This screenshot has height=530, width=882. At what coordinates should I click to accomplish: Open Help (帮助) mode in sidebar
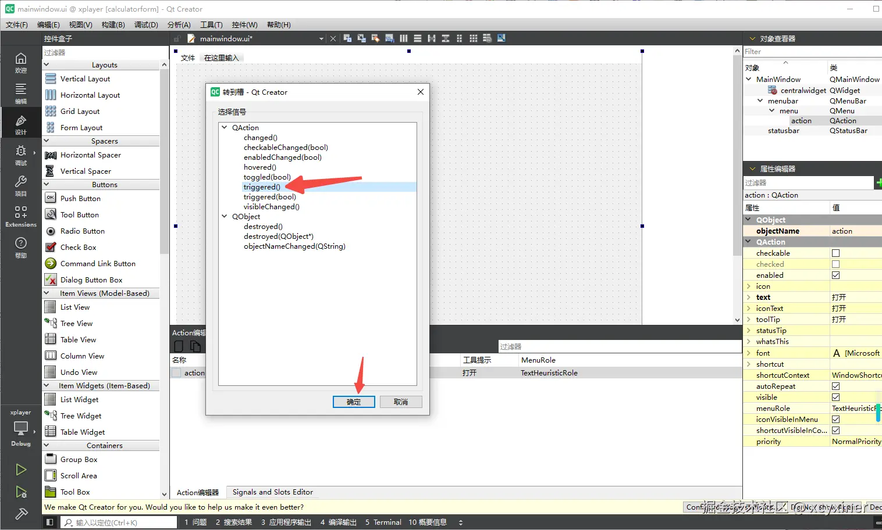(x=21, y=247)
